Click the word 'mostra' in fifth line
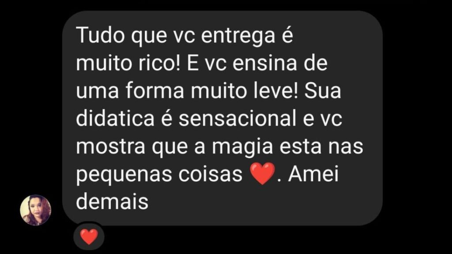 point(111,146)
